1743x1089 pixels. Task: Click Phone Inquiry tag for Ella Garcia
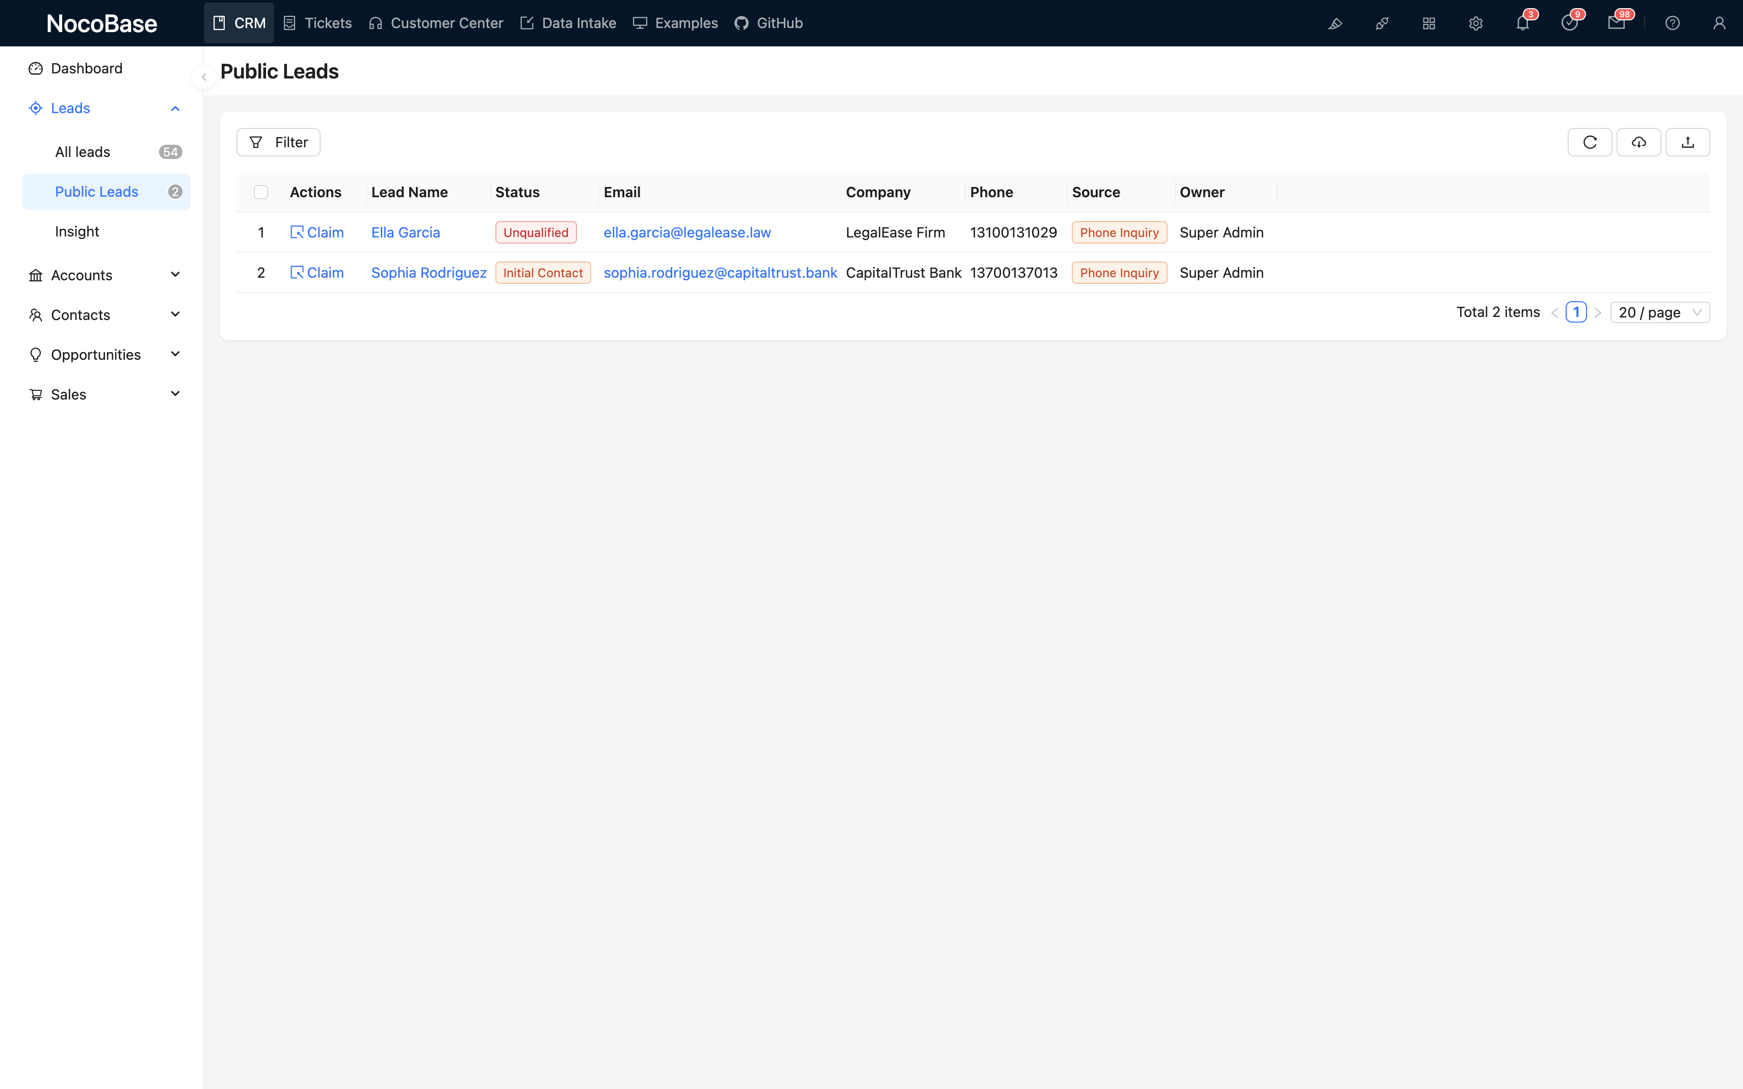1119,233
